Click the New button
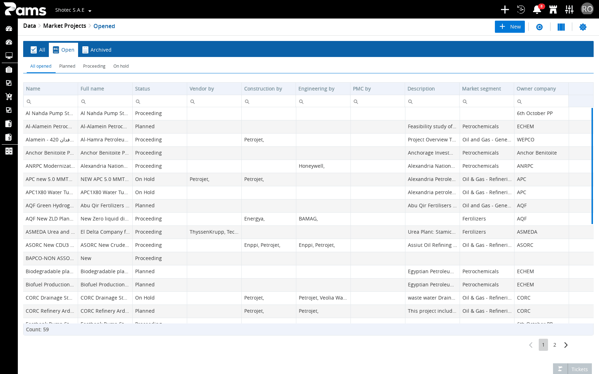This screenshot has width=599, height=374. 510,27
